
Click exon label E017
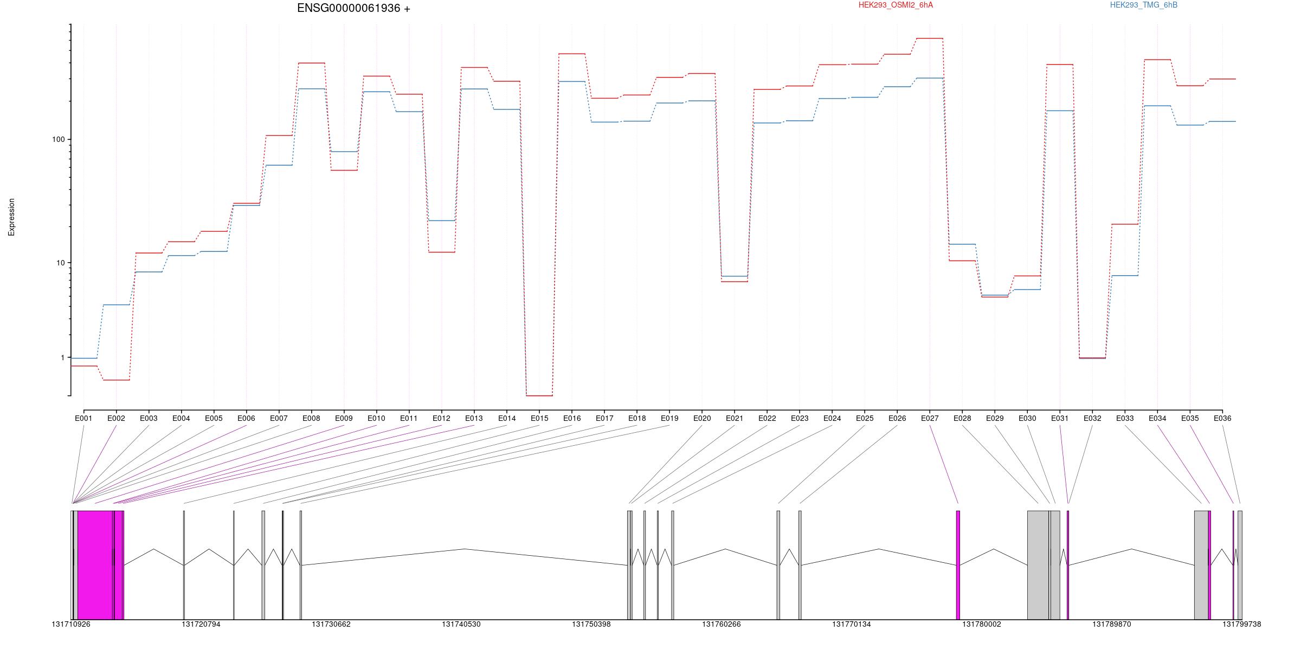click(604, 418)
